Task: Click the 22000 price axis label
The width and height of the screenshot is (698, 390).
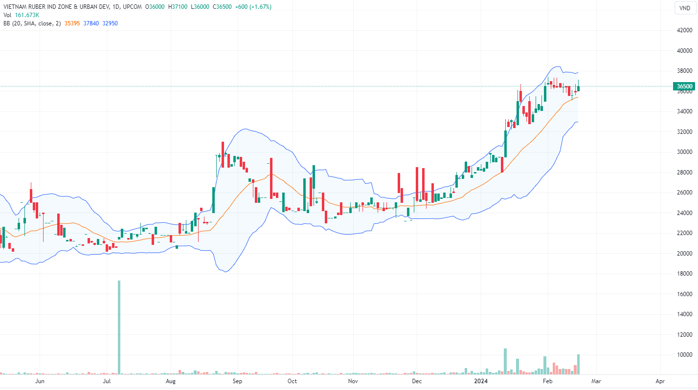Action: [x=683, y=233]
